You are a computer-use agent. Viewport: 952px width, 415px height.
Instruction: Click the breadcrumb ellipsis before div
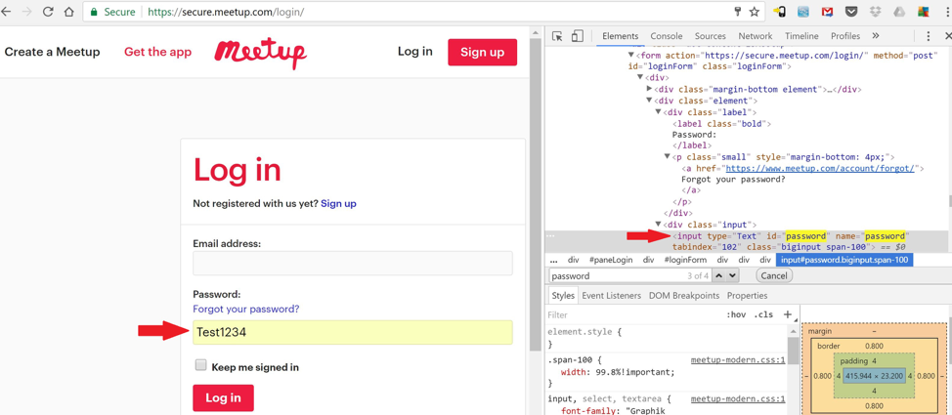[554, 260]
